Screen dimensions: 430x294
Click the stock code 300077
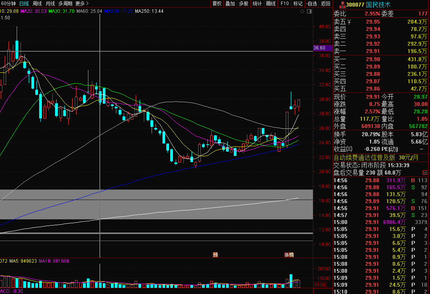point(355,5)
